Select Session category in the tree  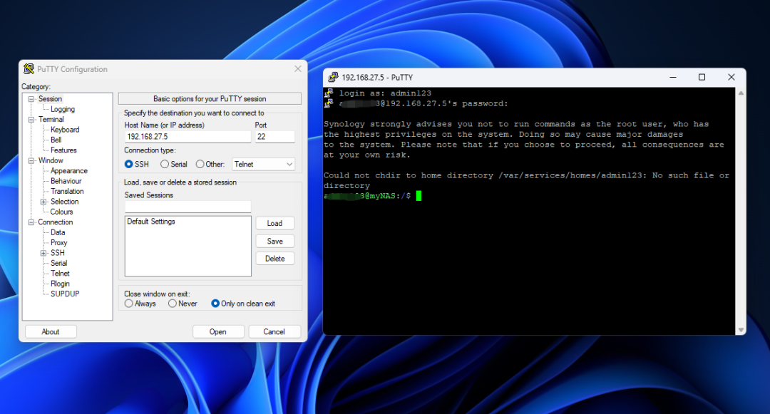click(50, 99)
